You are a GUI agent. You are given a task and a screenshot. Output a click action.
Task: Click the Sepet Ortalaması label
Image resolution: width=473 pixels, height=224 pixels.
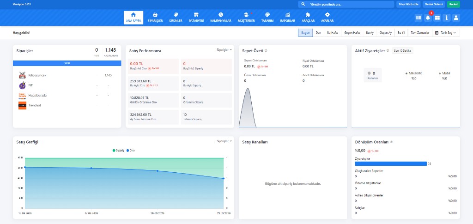(x=255, y=61)
